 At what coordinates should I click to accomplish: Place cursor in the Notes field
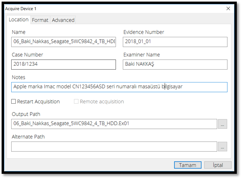(x=119, y=87)
